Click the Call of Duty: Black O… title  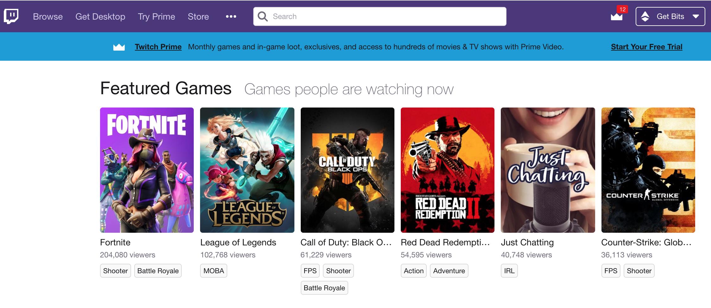pos(346,243)
